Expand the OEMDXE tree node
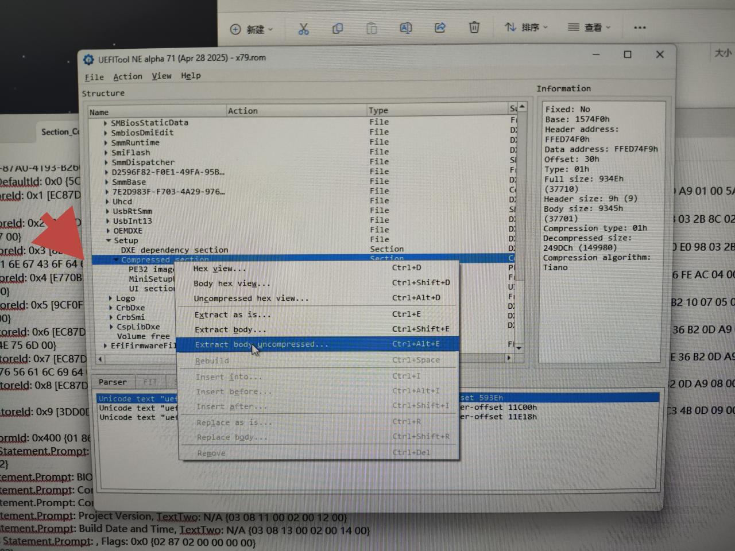This screenshot has width=735, height=551. click(x=108, y=231)
